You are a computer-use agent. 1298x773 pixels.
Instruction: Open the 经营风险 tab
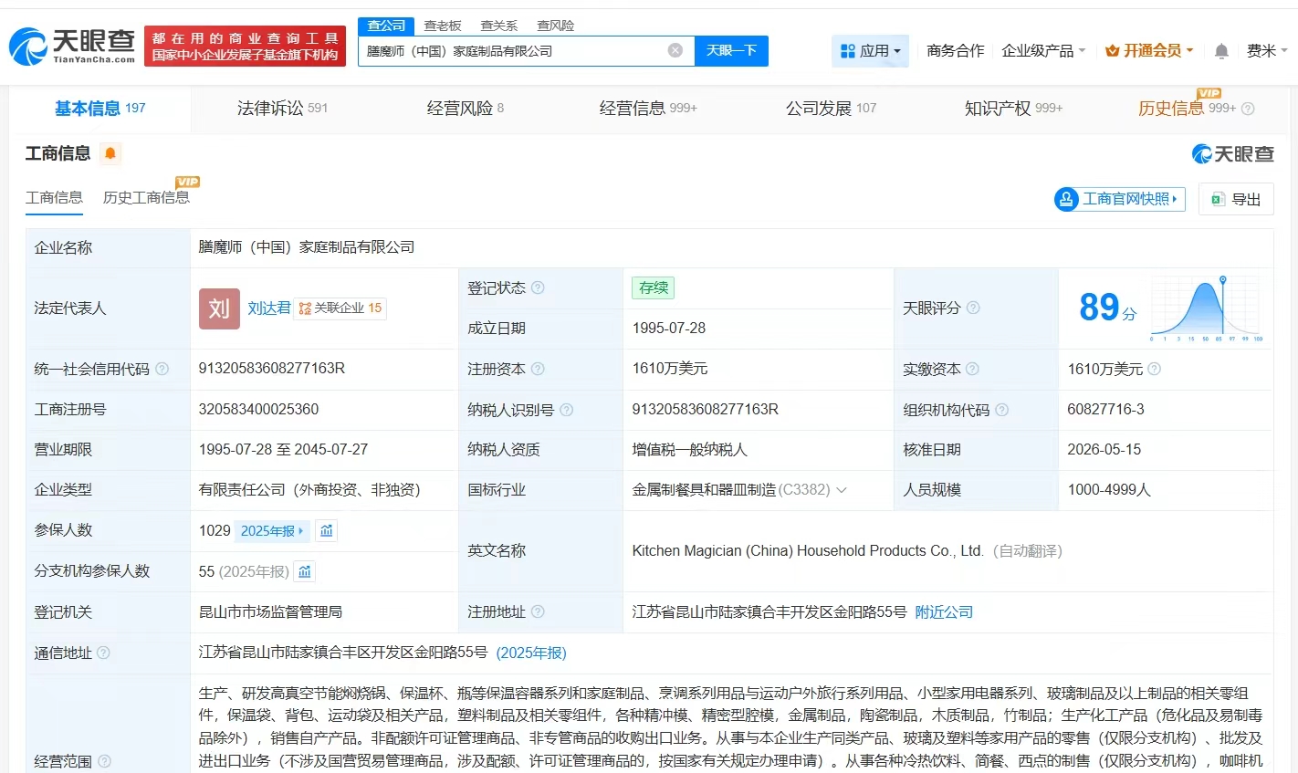[466, 109]
